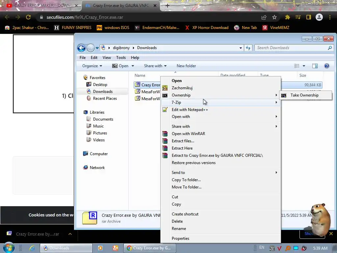This screenshot has height=253, width=337.
Task: Open new Chrome tab with plus button
Action: pyautogui.click(x=168, y=6)
